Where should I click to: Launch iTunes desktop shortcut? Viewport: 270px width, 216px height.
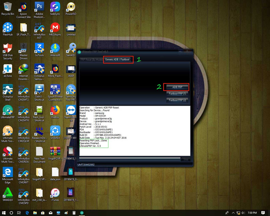click(55, 194)
